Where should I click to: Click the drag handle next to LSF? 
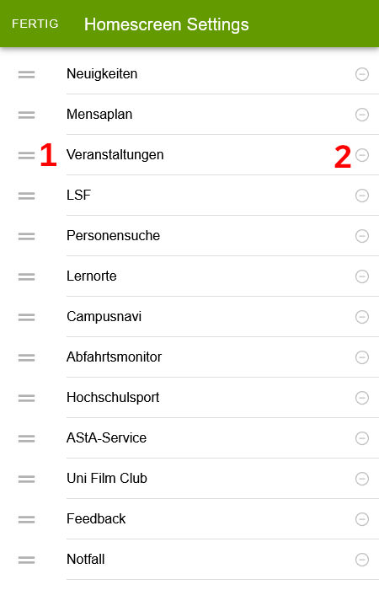pos(26,196)
